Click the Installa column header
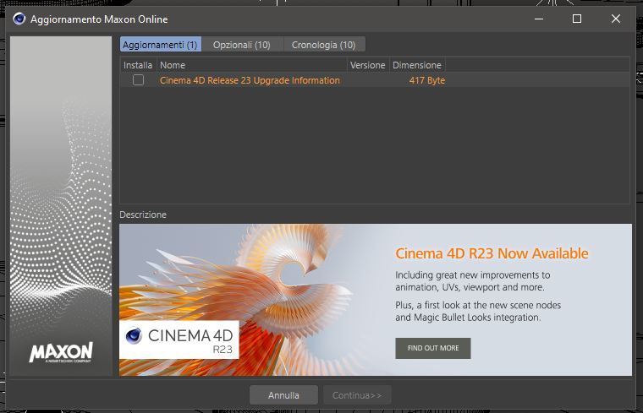The height and width of the screenshot is (413, 643). [138, 65]
